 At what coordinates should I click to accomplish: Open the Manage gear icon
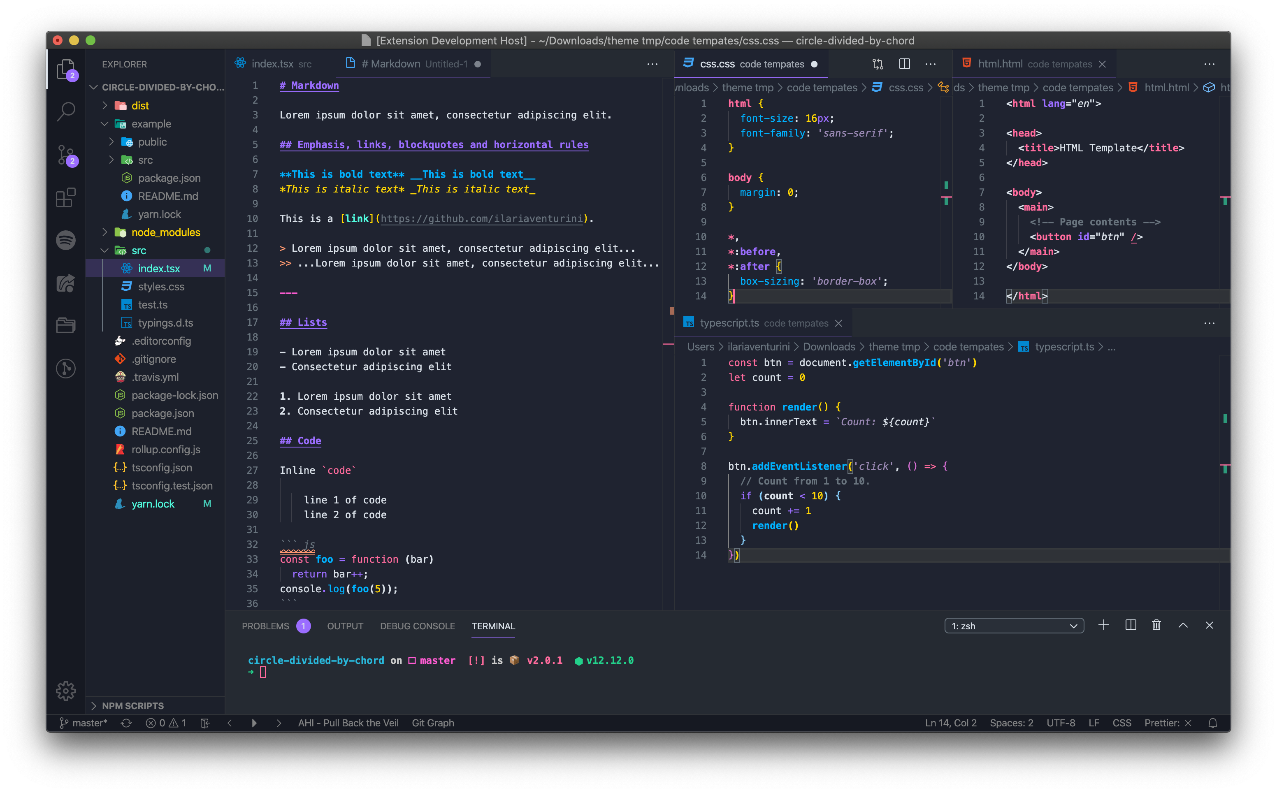[65, 691]
